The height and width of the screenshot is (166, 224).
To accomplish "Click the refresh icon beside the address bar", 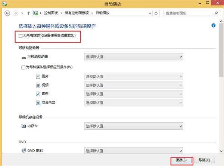I will coord(156,13).
